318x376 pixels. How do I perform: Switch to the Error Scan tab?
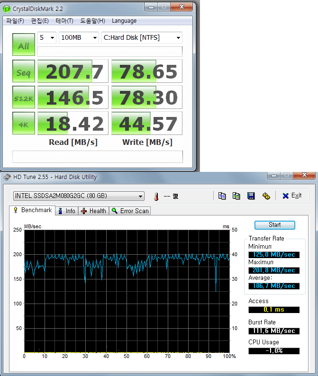pos(130,211)
